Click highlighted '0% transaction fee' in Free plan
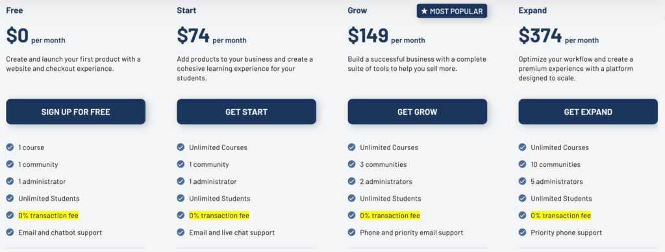This screenshot has height=252, width=665. (x=48, y=216)
